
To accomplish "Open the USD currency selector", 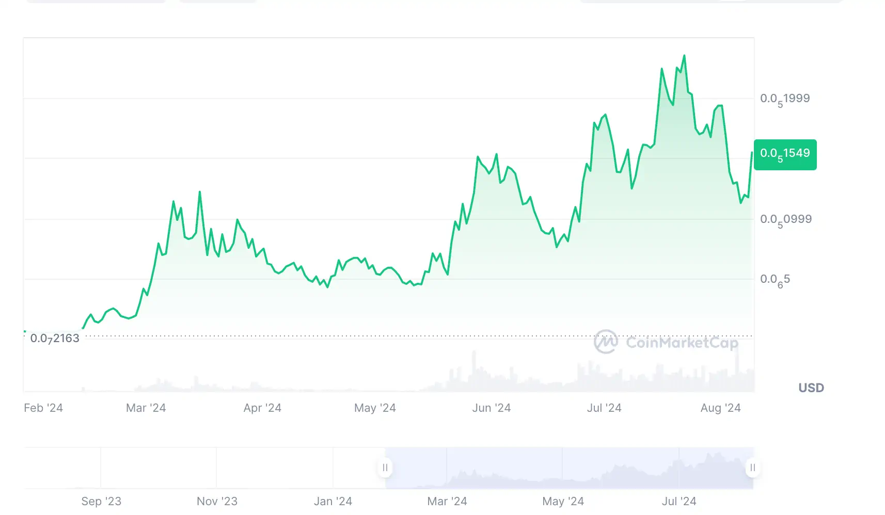I will pyautogui.click(x=811, y=388).
